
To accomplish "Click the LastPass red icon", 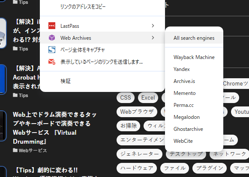I will point(52,26).
